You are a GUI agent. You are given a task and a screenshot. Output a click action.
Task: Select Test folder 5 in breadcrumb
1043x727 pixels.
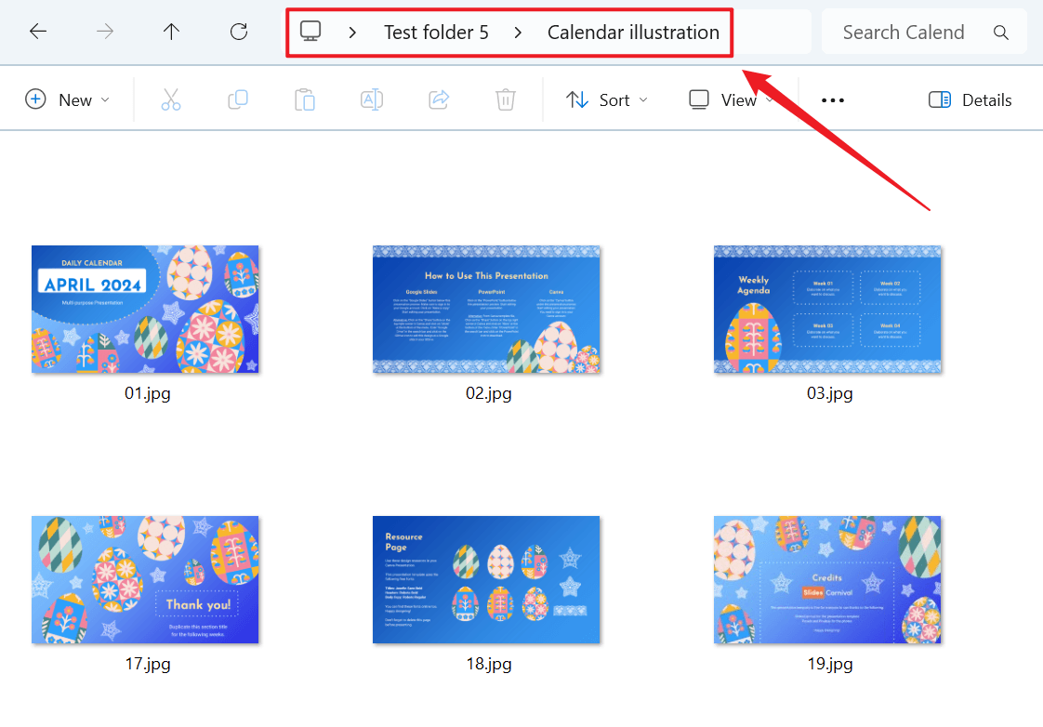(436, 32)
